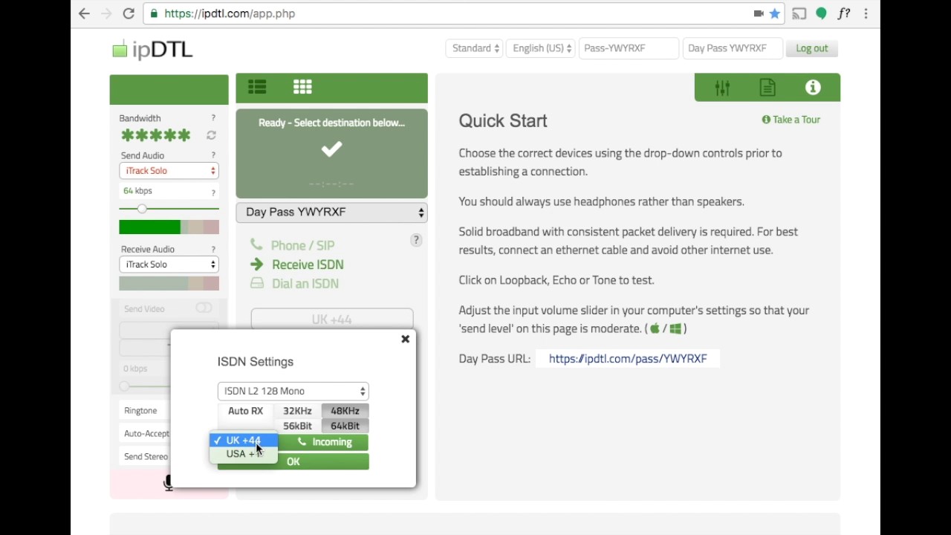Click the UK +44 number field button

click(x=331, y=320)
